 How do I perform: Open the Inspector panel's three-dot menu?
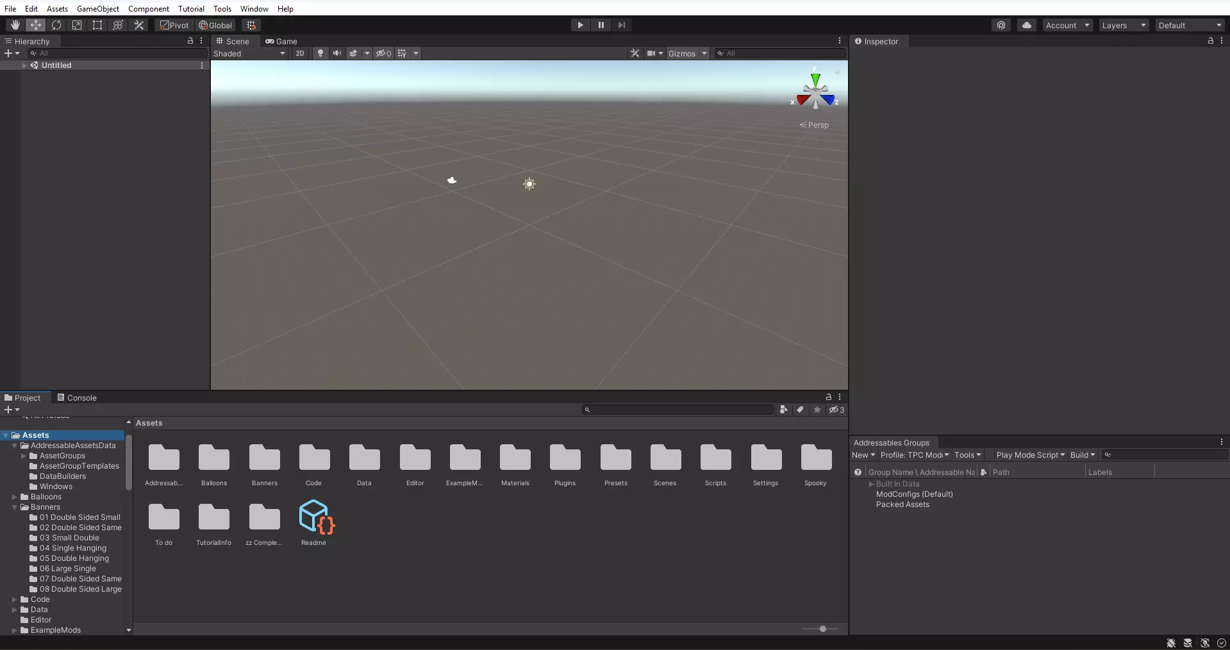[x=1222, y=40]
